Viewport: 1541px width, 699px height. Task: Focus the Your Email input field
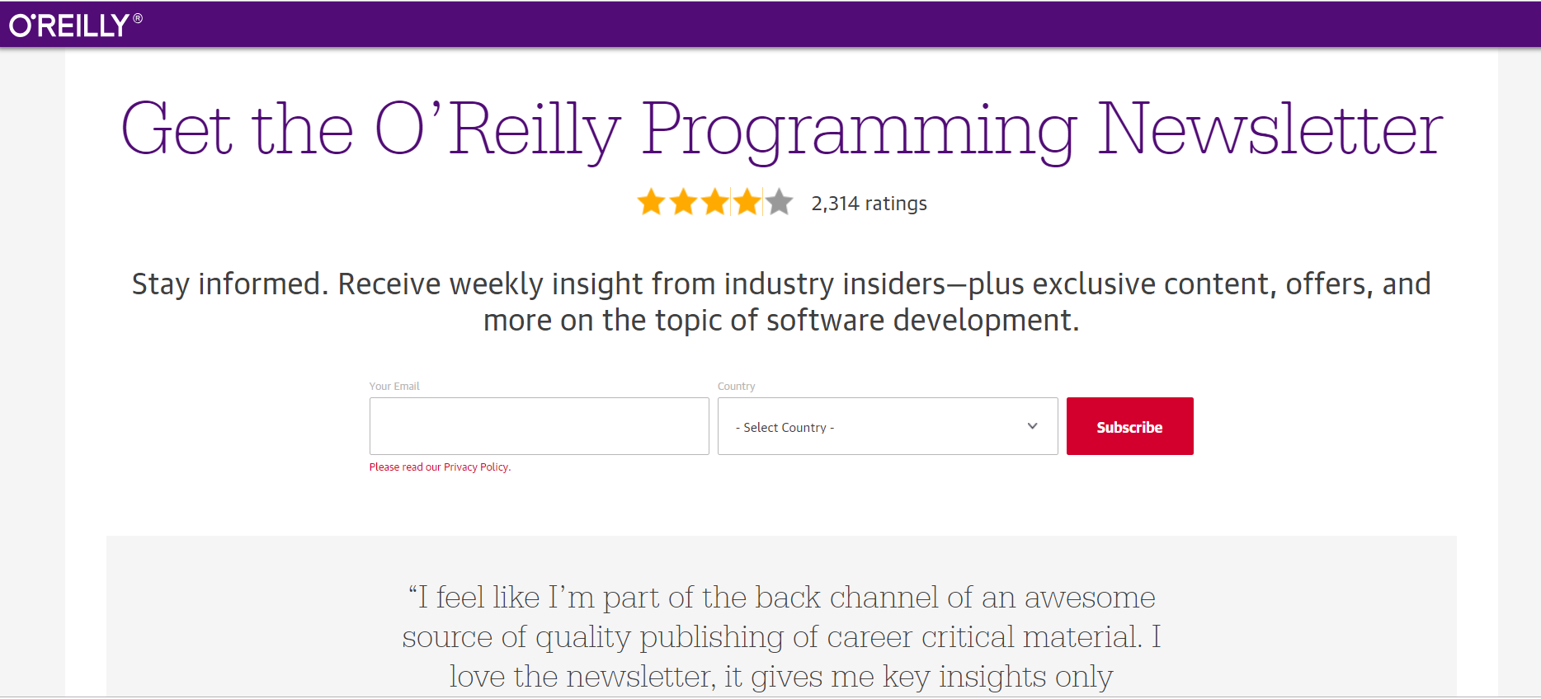[539, 426]
